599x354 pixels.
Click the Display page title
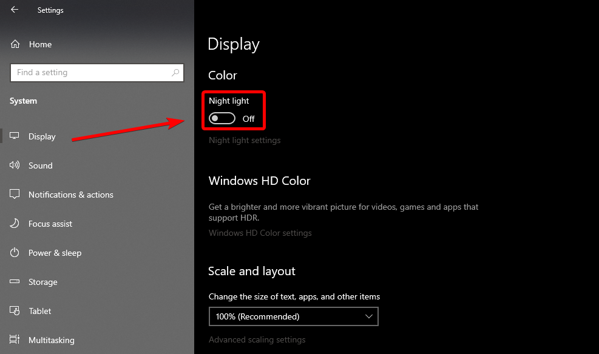tap(234, 45)
